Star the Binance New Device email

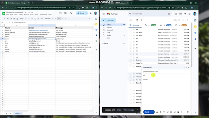[134, 60]
